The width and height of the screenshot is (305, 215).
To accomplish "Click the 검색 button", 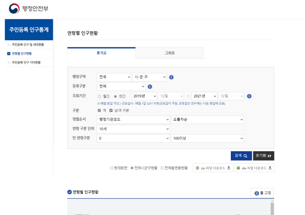I will click(241, 156).
